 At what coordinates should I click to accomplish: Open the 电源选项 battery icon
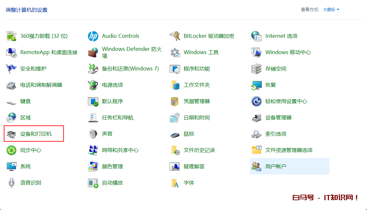[93, 85]
